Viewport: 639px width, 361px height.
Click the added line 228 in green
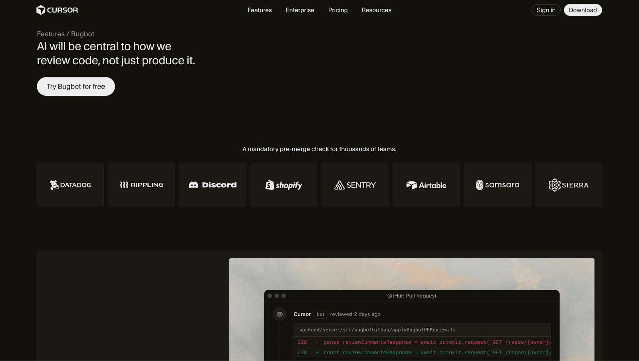pyautogui.click(x=422, y=352)
